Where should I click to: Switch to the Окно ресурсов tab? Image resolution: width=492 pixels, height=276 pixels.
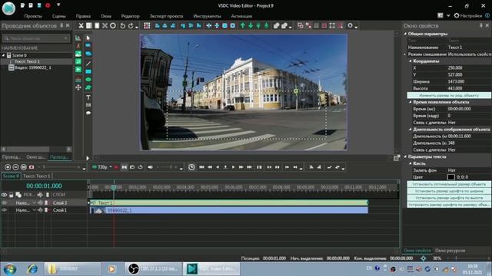point(450,251)
